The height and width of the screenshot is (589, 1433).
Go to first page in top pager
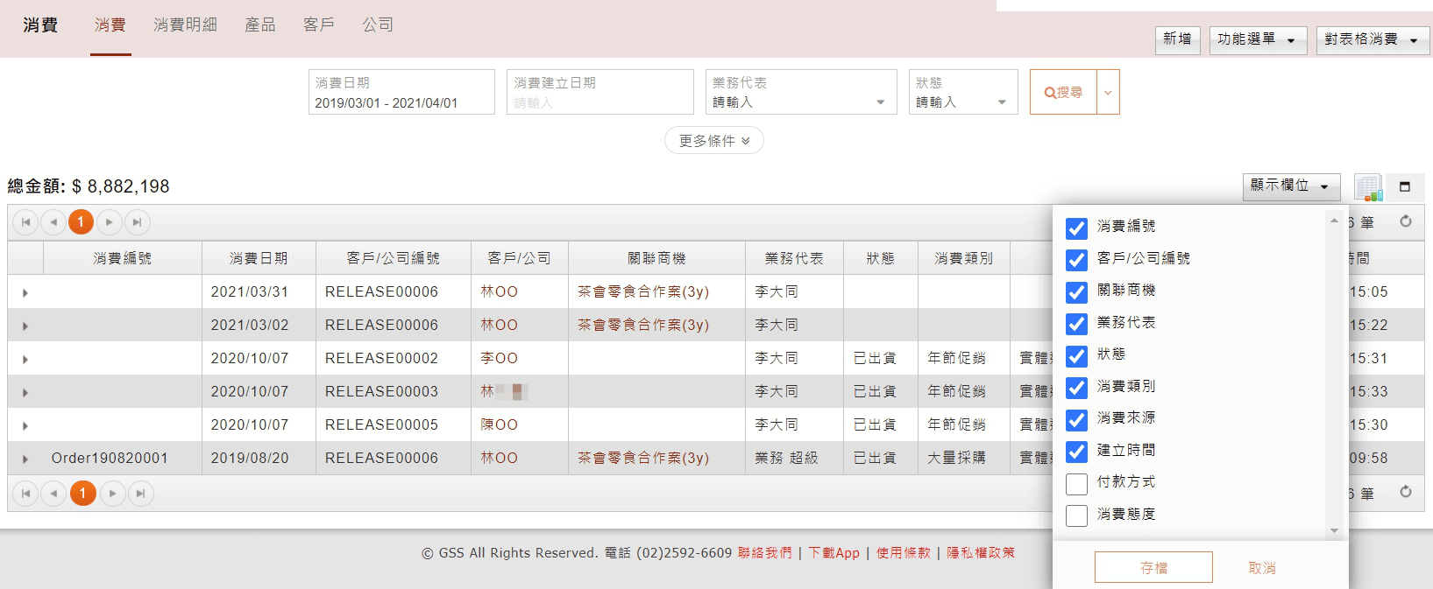(25, 222)
